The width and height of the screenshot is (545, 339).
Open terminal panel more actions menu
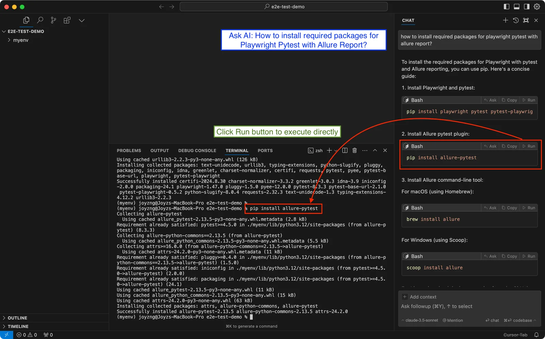[365, 150]
